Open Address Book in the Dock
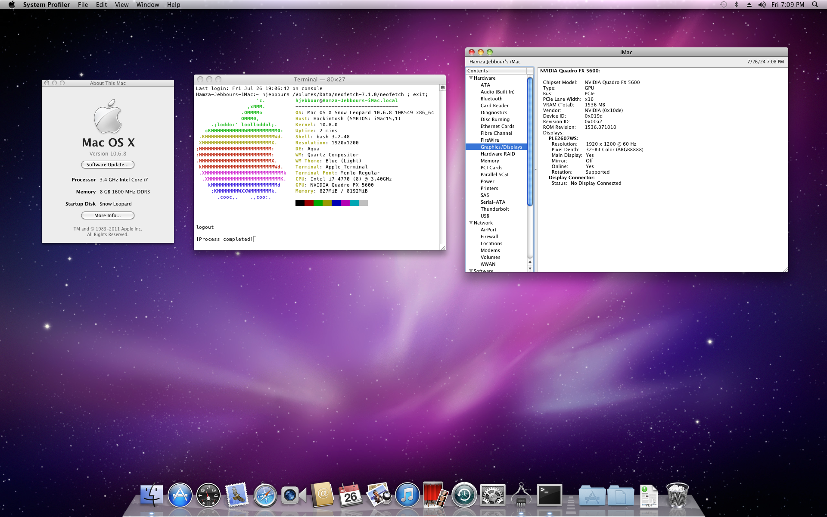 (322, 495)
